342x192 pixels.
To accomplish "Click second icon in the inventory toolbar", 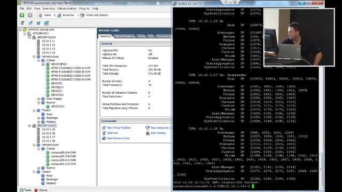I will click(x=30, y=23).
